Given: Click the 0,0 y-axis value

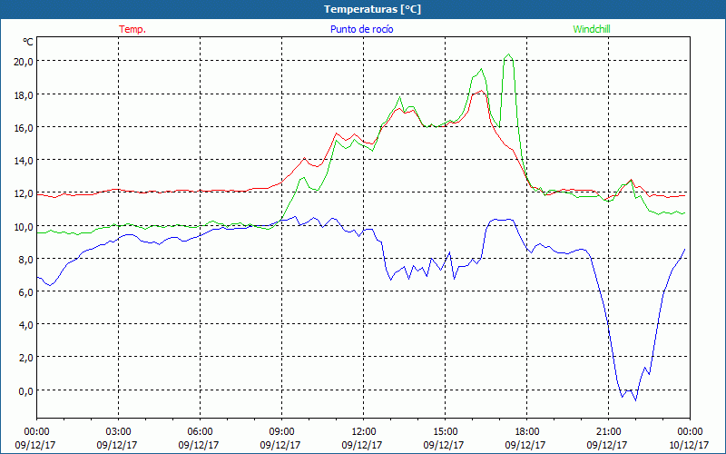Looking at the screenshot, I should click(25, 390).
